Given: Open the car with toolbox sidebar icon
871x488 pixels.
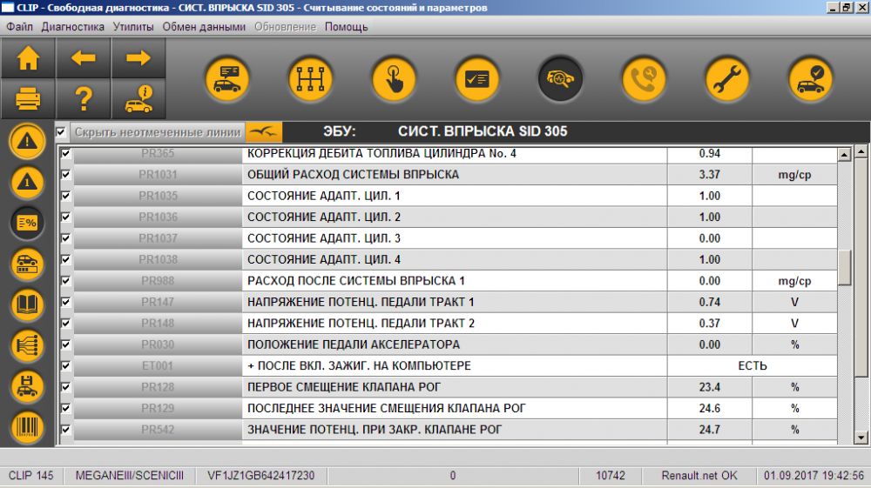Looking at the screenshot, I should 27,264.
